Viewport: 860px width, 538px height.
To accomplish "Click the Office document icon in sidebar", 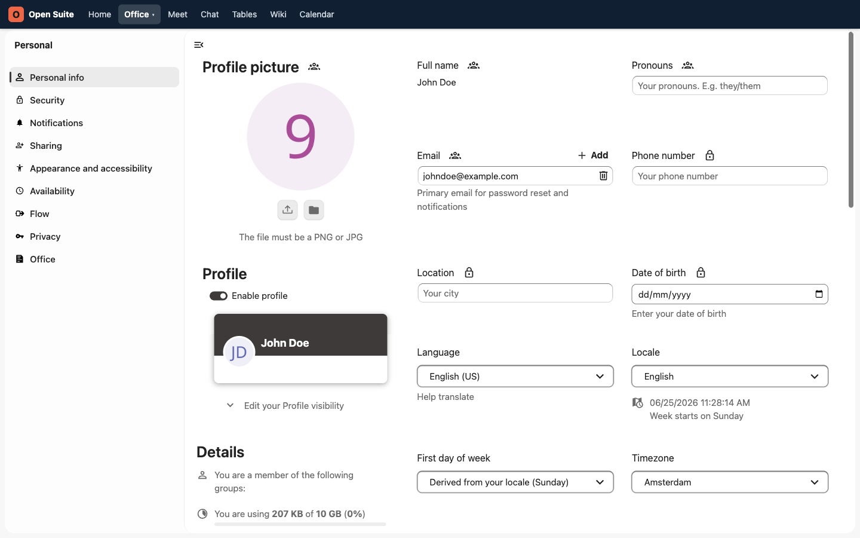I will click(x=20, y=259).
